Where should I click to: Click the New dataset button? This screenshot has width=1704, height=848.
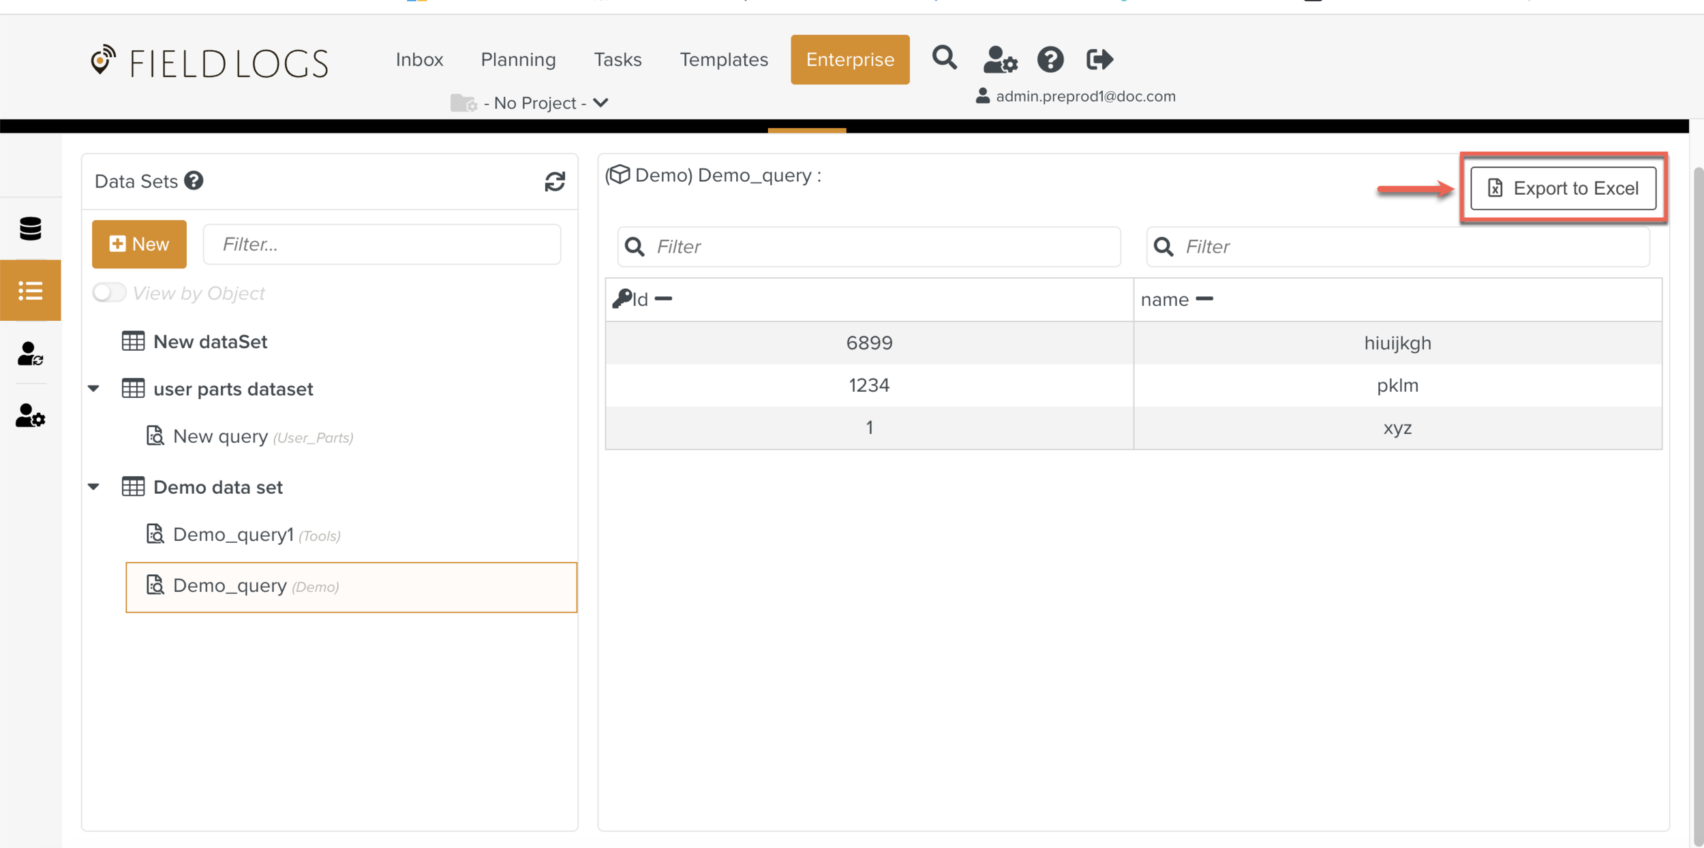click(x=139, y=244)
